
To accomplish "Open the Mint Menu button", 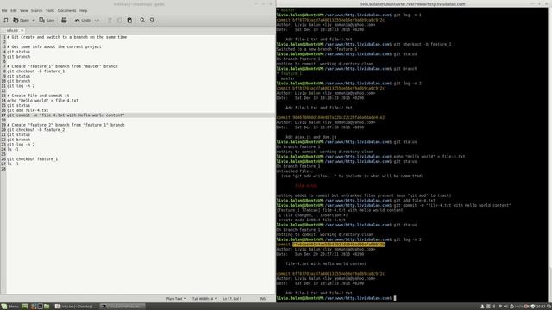I will 9,307.
